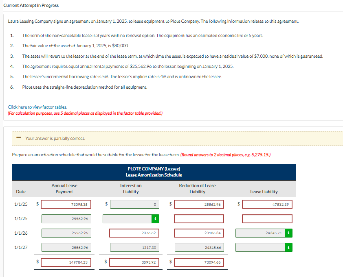Edit lease liability field showing 47532.39

pos(267,204)
